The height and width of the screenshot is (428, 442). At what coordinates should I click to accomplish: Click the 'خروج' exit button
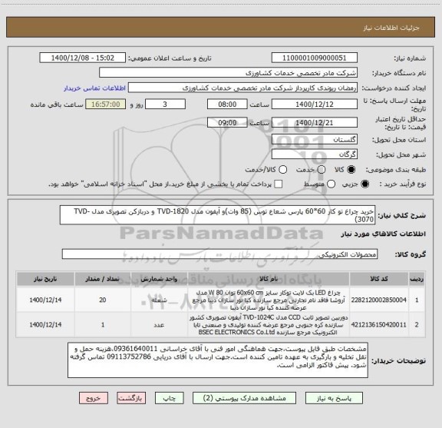tap(94, 398)
